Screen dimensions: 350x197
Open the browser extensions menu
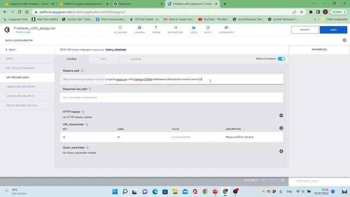point(311,12)
